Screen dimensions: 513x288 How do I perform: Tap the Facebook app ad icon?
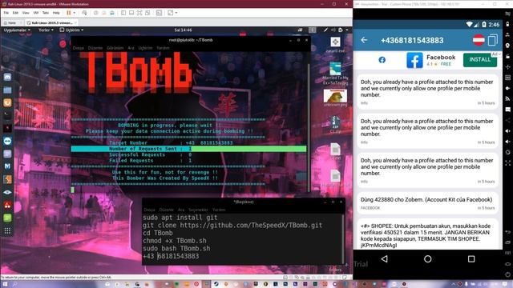click(x=414, y=61)
